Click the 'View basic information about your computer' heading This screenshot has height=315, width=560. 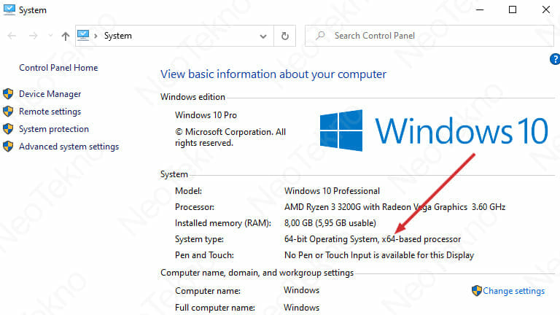pyautogui.click(x=273, y=74)
